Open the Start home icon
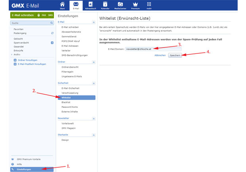Image resolution: width=246 pixels, height=172 pixels. click(x=62, y=5)
